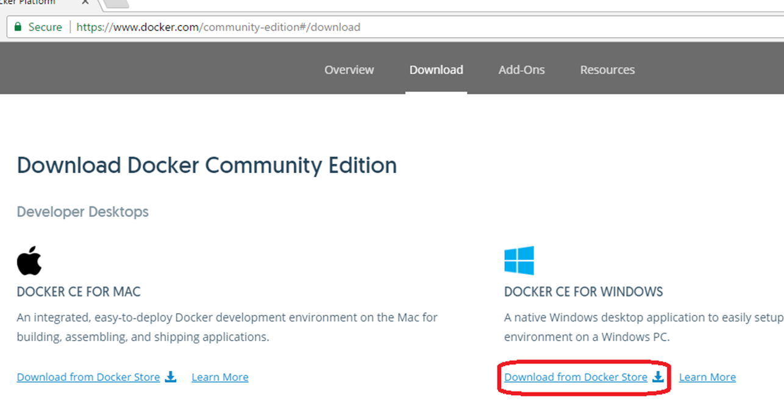This screenshot has height=410, width=784.
Task: Click the Download Docker Community Edition heading
Action: coord(207,165)
